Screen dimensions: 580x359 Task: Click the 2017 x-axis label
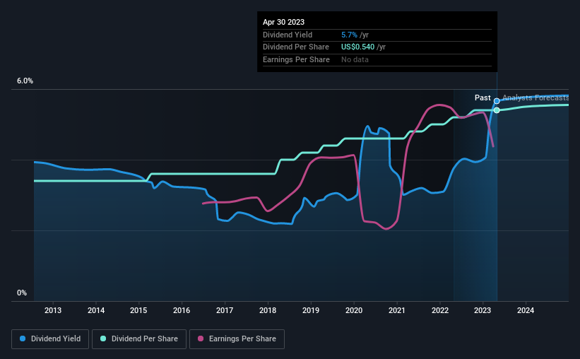(225, 310)
